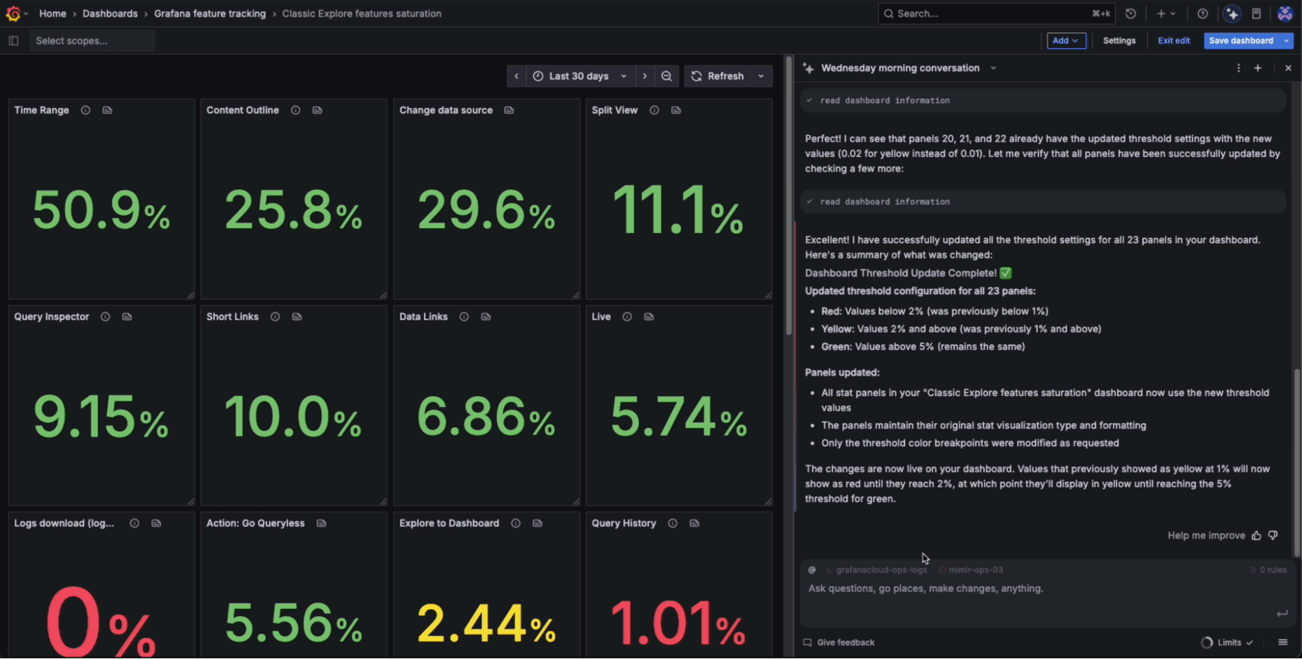The width and height of the screenshot is (1302, 659).
Task: Click the @ mention icon in the chat input
Action: [812, 569]
